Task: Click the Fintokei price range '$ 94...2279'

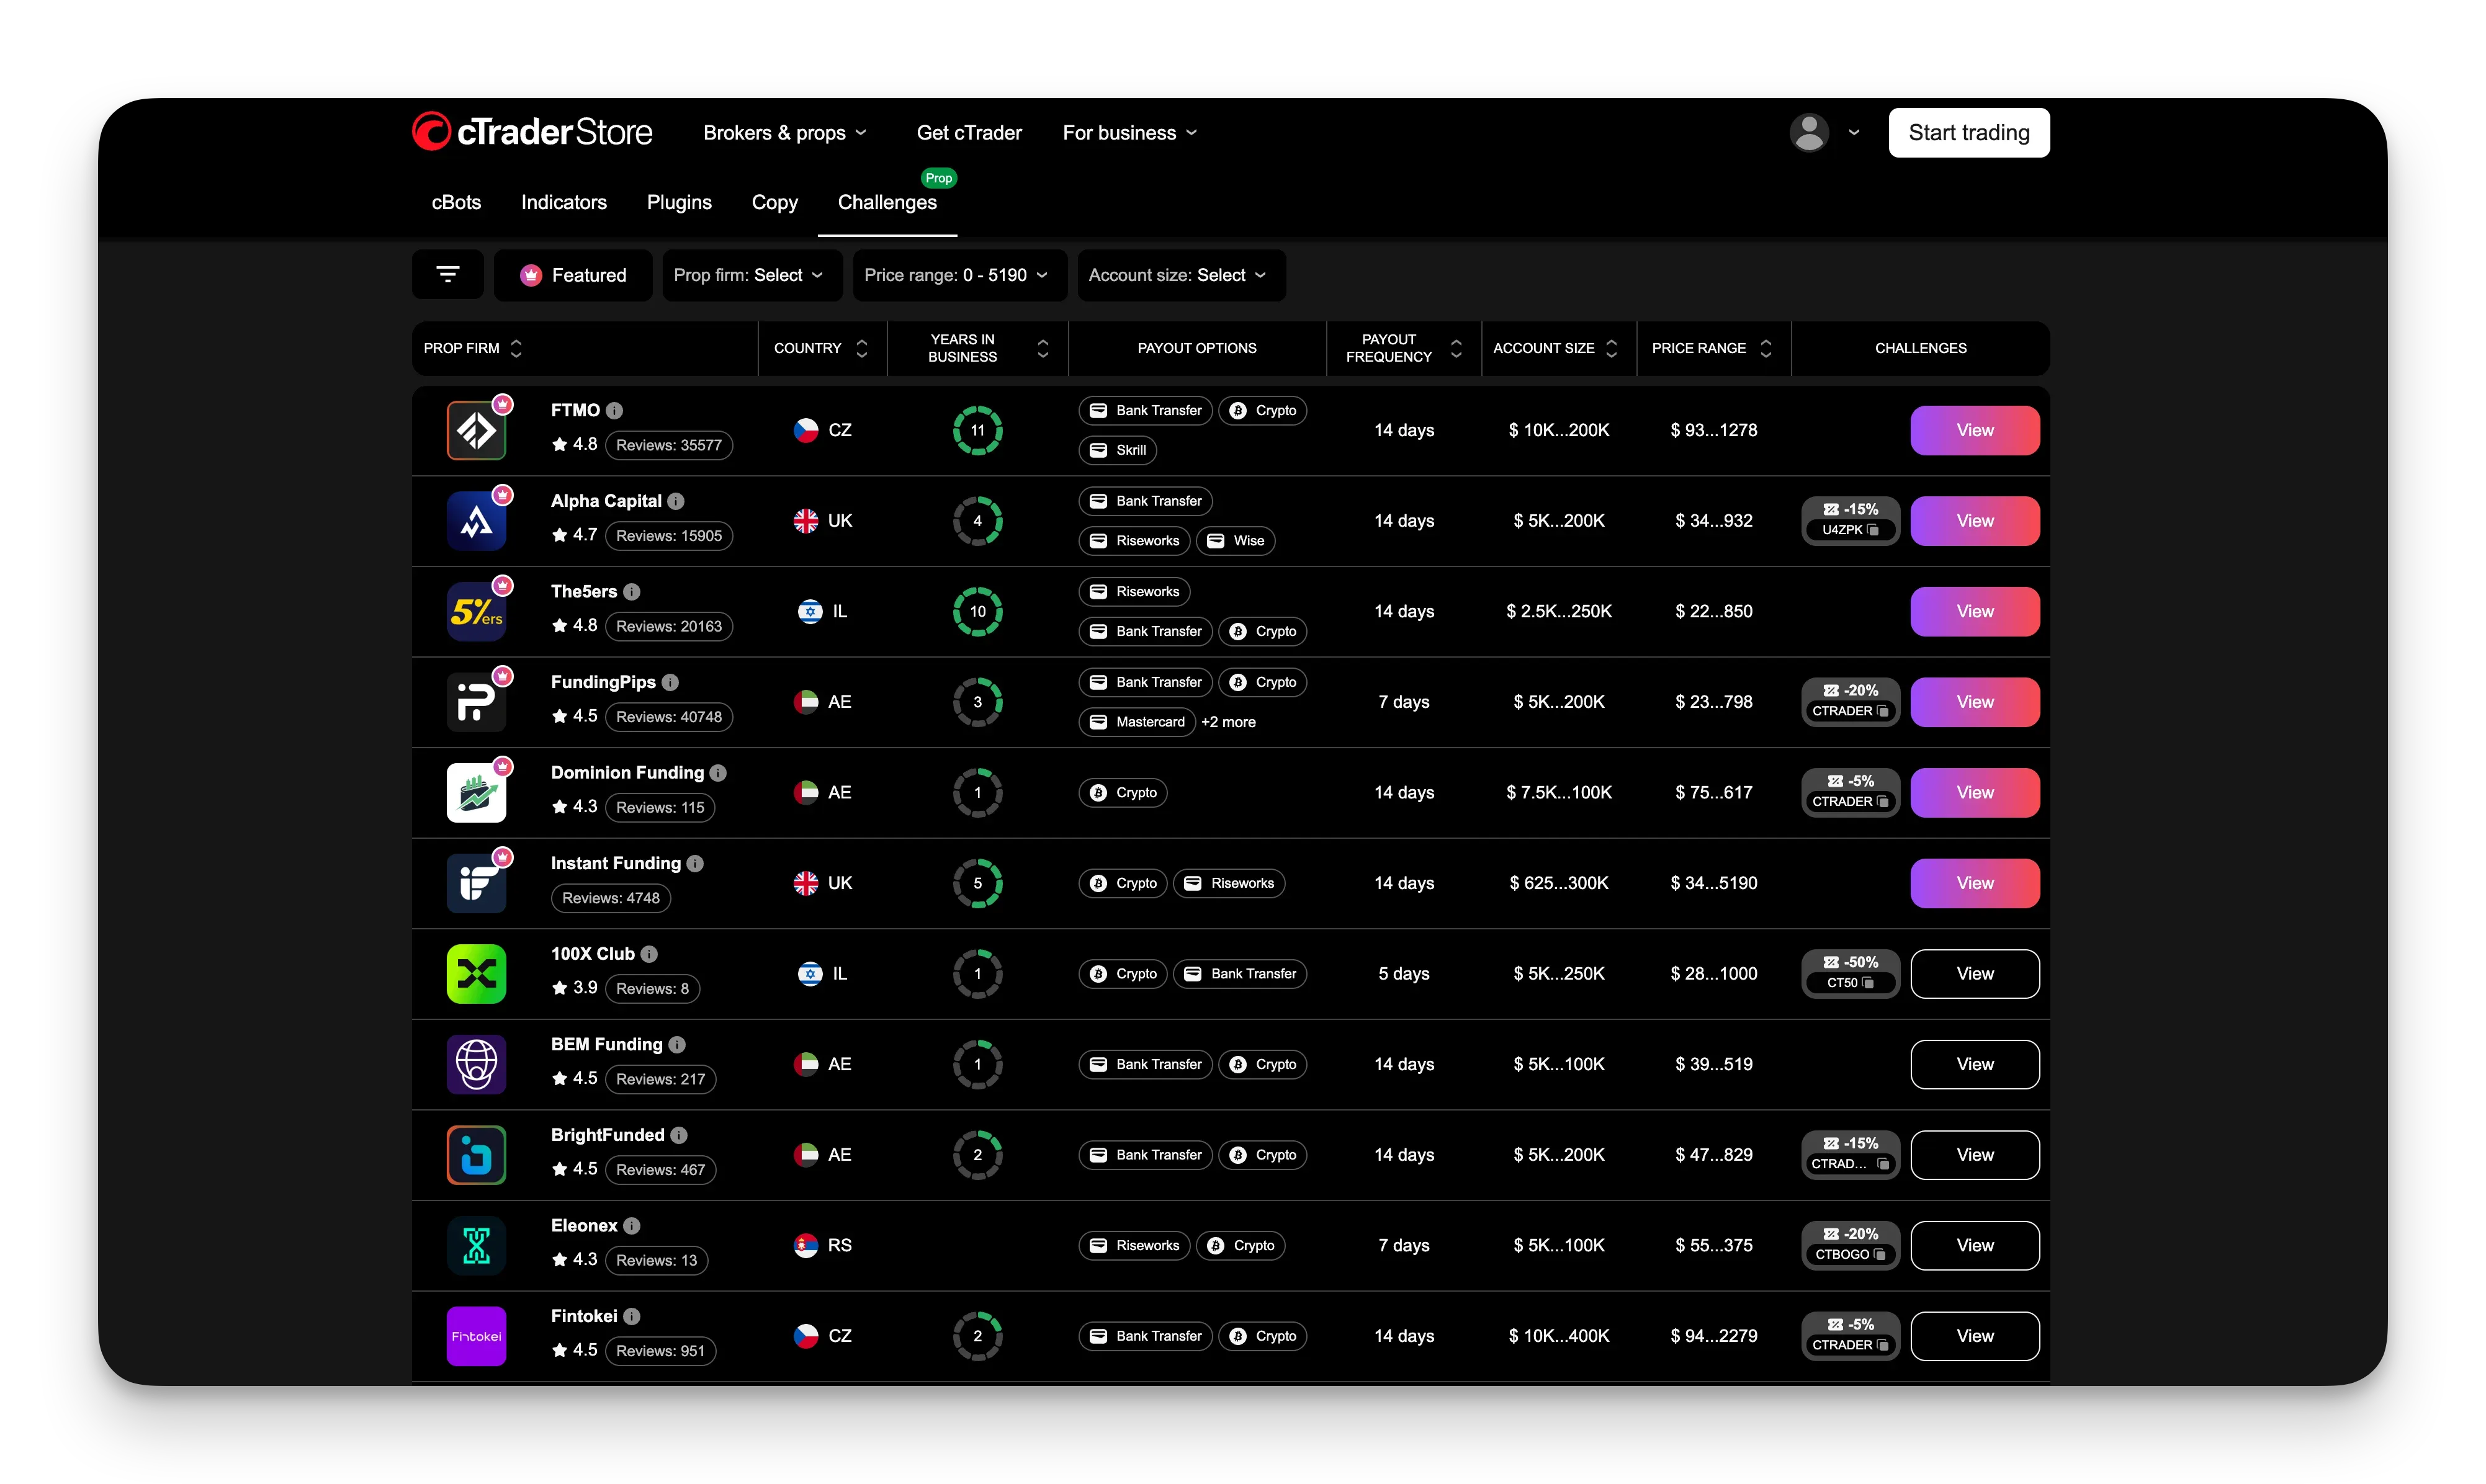Action: click(x=1713, y=1336)
